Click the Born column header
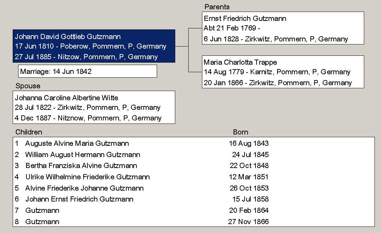Screen dimensions: 381x233 240,132
